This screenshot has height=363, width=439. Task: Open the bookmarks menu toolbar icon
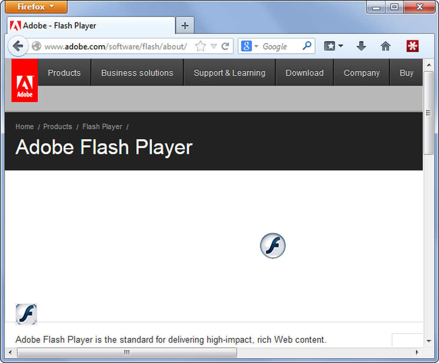pos(330,46)
